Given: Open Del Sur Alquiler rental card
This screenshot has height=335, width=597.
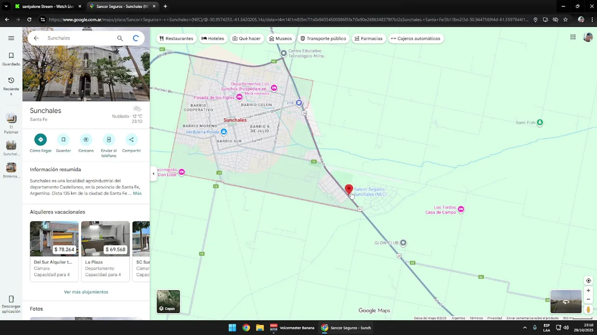Looking at the screenshot, I should 54,251.
